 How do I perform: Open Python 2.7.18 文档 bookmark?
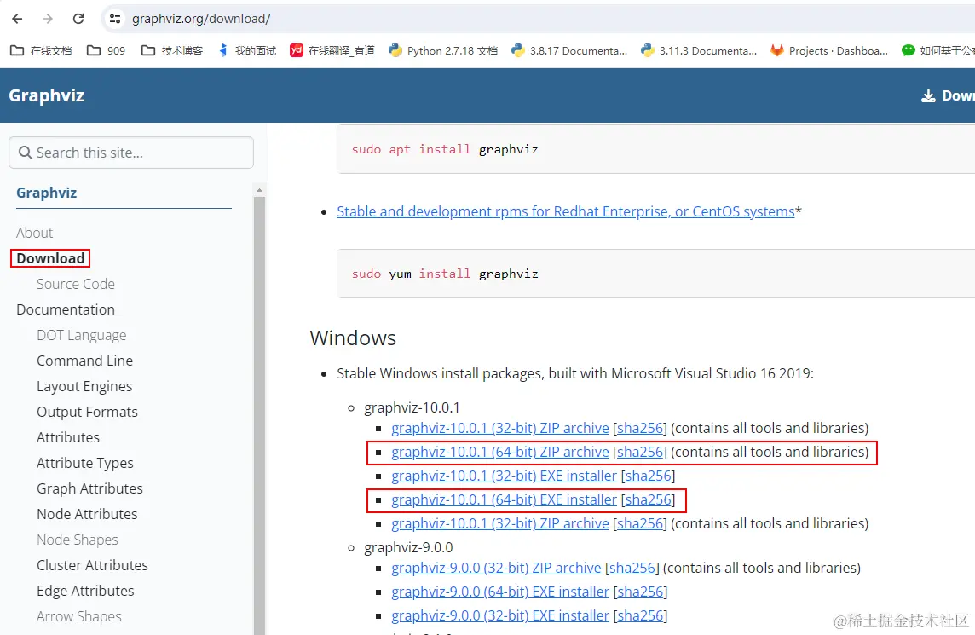[x=442, y=51]
